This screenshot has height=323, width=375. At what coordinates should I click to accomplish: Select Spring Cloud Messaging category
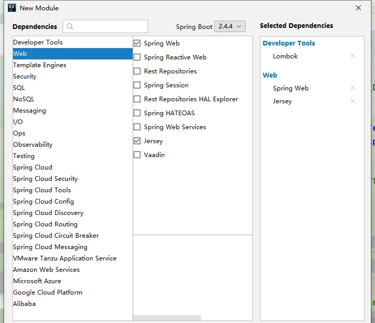(x=73, y=247)
